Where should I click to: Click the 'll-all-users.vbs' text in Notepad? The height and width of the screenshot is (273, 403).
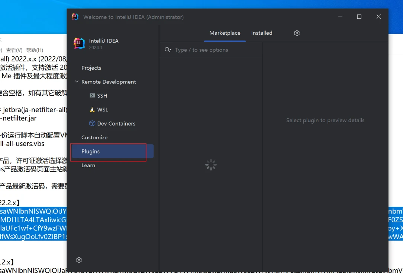(x=22, y=143)
